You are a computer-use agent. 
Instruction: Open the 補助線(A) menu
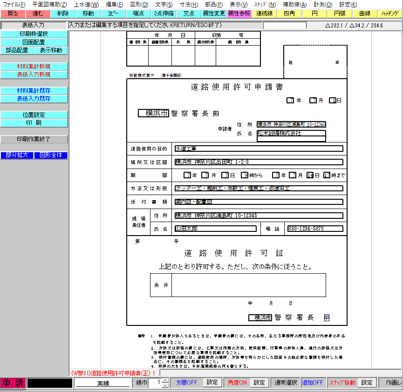294,5
